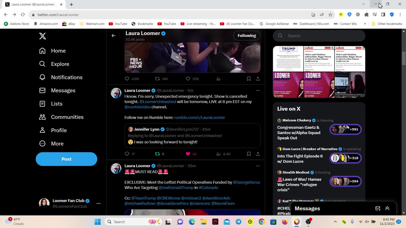
Task: Open the Extensions puzzle piece icon
Action: tap(366, 15)
